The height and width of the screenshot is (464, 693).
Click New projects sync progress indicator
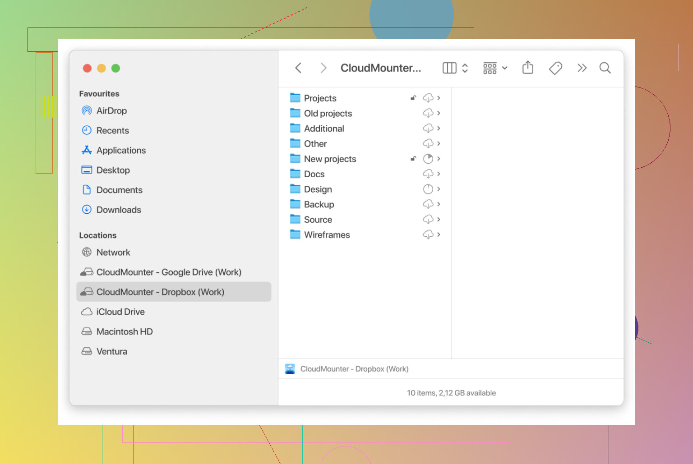[x=428, y=159]
